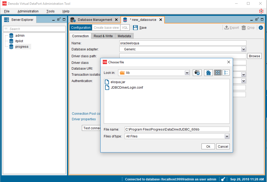Click the Save icon to save the datasource

click(135, 27)
